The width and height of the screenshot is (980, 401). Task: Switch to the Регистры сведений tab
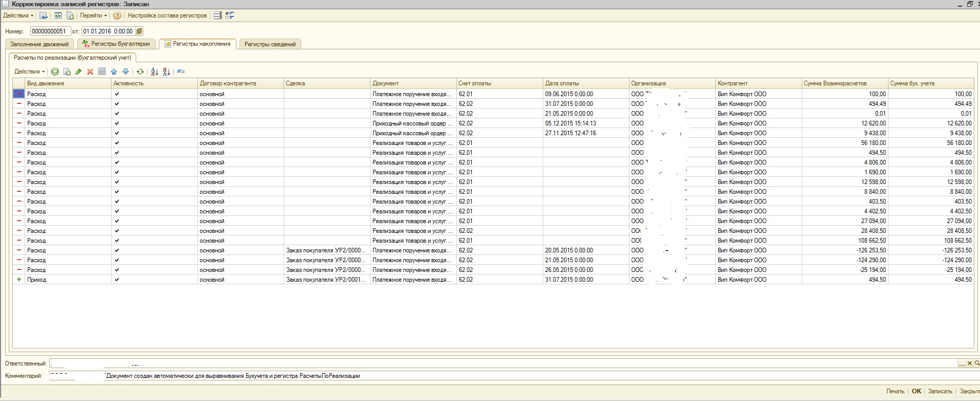click(x=270, y=44)
